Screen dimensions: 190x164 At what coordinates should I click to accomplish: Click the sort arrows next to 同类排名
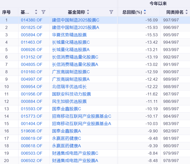point(186,12)
